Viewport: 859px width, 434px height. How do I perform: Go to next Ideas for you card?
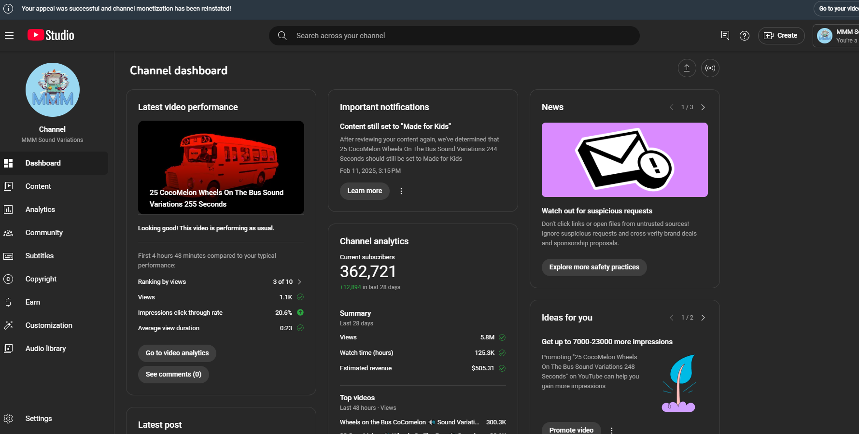click(x=703, y=318)
